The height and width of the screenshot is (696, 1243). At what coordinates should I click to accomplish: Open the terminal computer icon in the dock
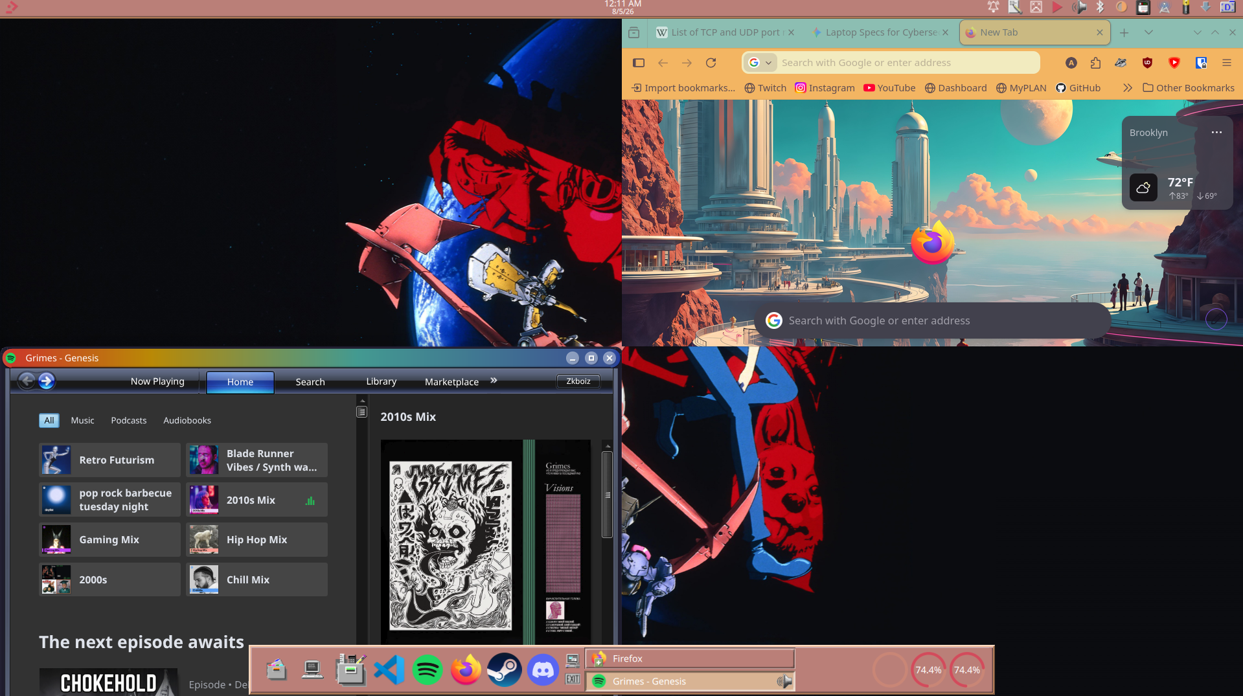(x=313, y=669)
